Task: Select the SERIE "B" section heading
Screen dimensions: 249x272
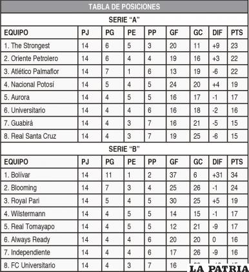Action: point(124,149)
